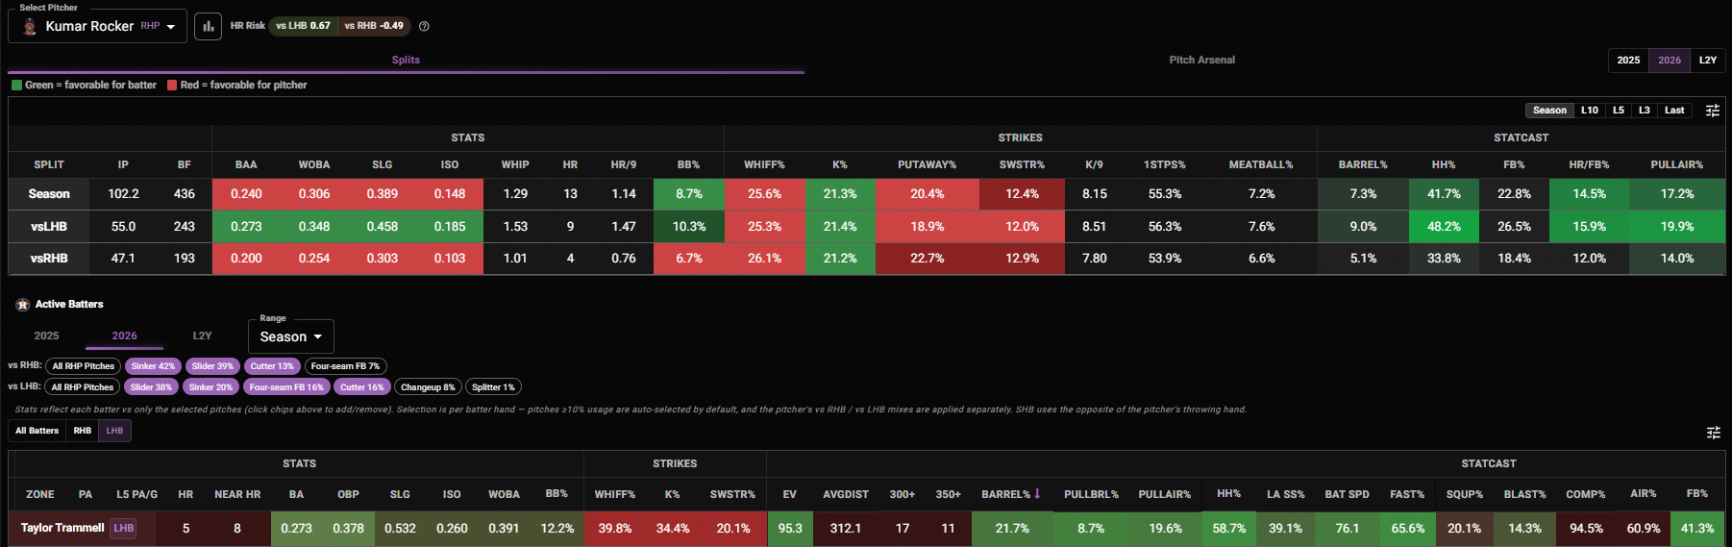1732x547 pixels.
Task: Filter batters table to RHB only
Action: point(83,431)
